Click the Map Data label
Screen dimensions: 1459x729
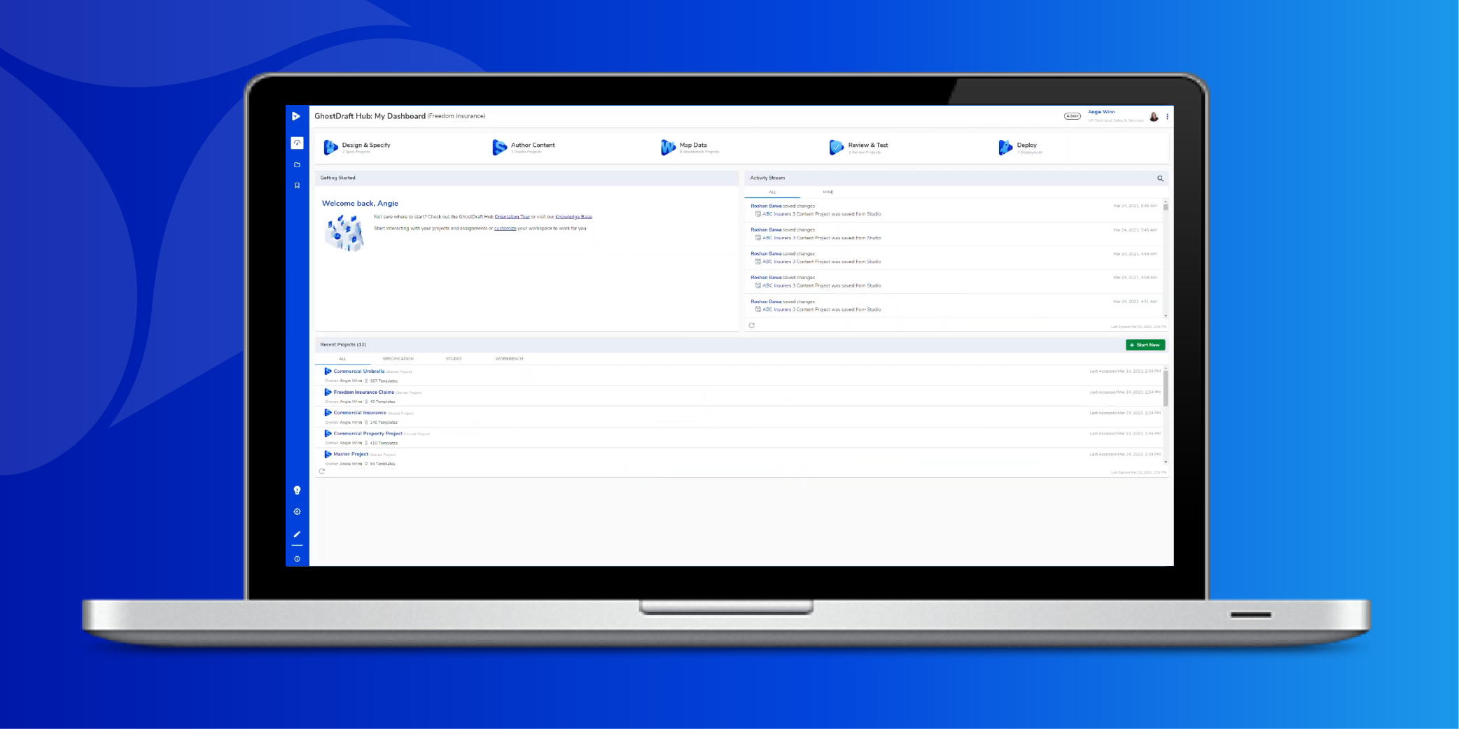pyautogui.click(x=693, y=145)
